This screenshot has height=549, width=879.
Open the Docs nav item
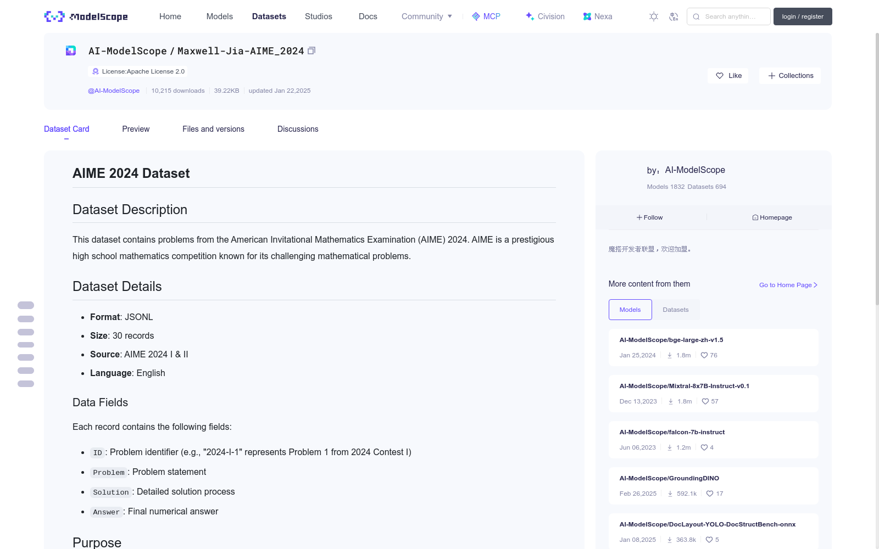(x=368, y=16)
